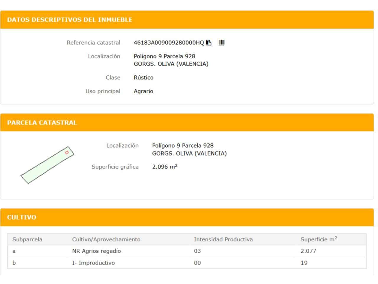Click the 2.096 m² graphic surface value
The image size is (378, 284).
coord(164,167)
